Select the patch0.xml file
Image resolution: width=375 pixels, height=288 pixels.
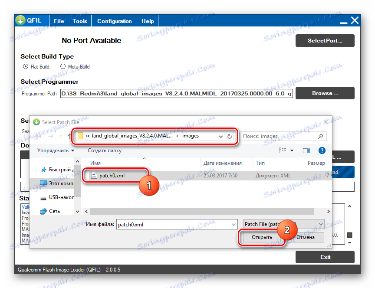pos(112,176)
